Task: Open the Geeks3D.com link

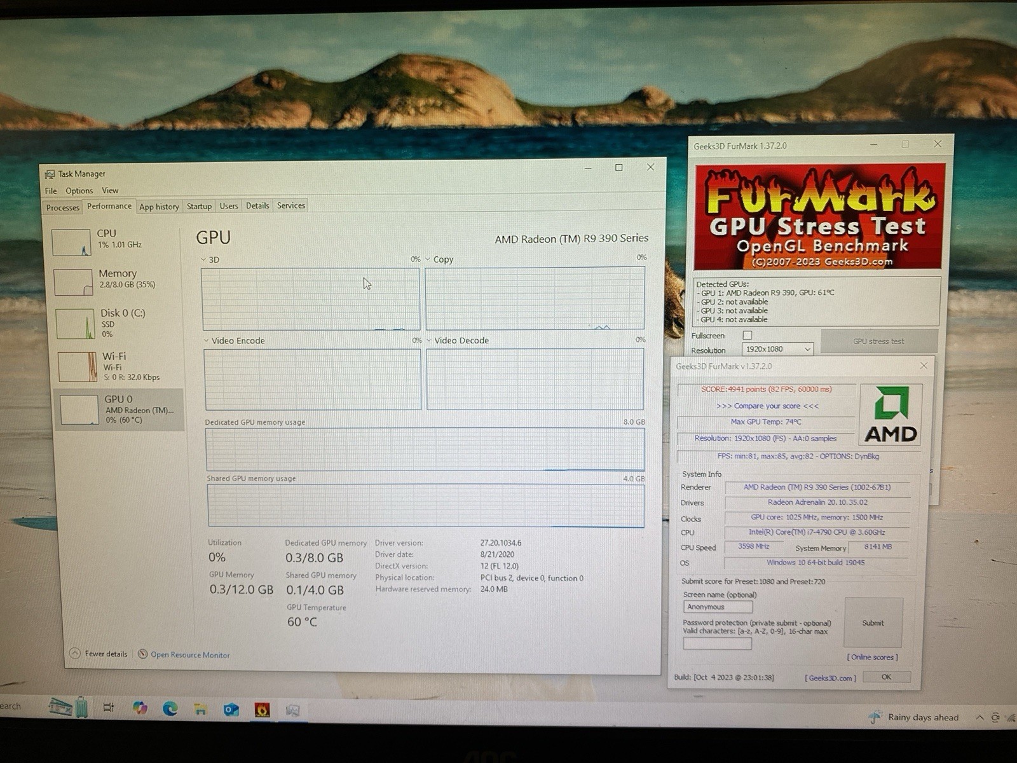Action: pyautogui.click(x=831, y=678)
